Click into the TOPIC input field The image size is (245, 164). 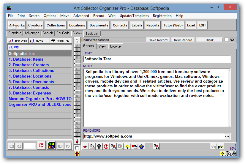pyautogui.click(x=157, y=59)
